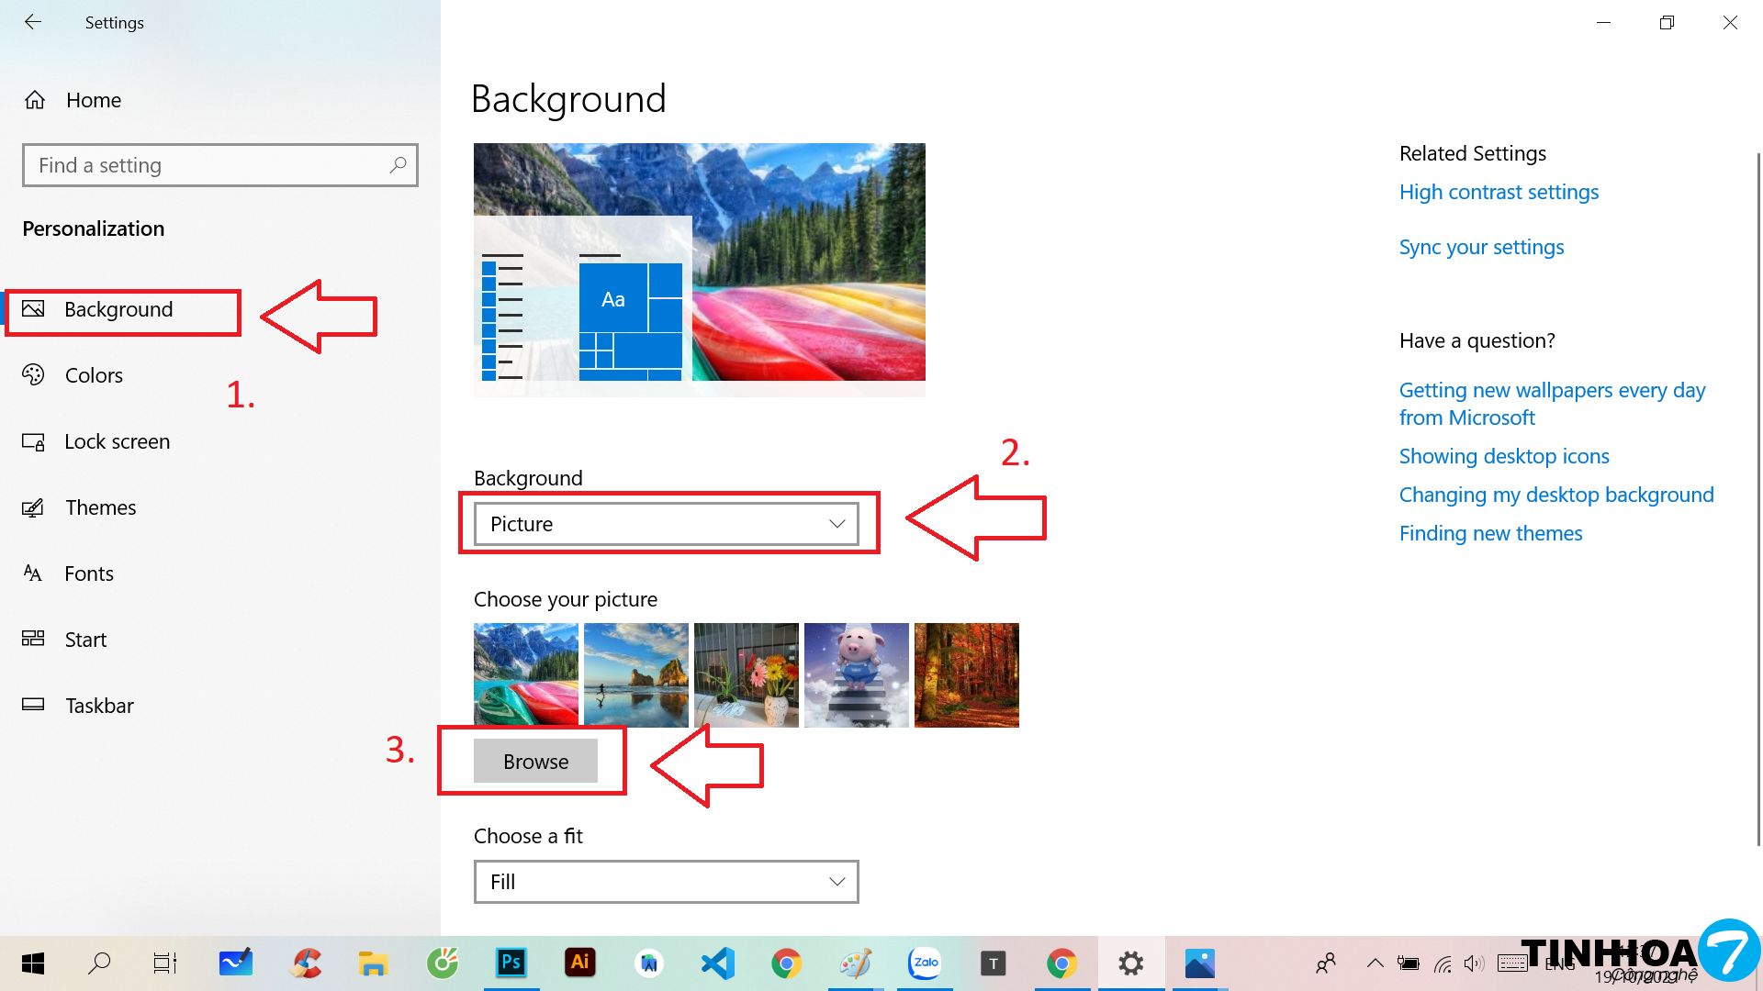Expand the Background type dropdown showing Picture
The width and height of the screenshot is (1763, 991).
click(666, 524)
